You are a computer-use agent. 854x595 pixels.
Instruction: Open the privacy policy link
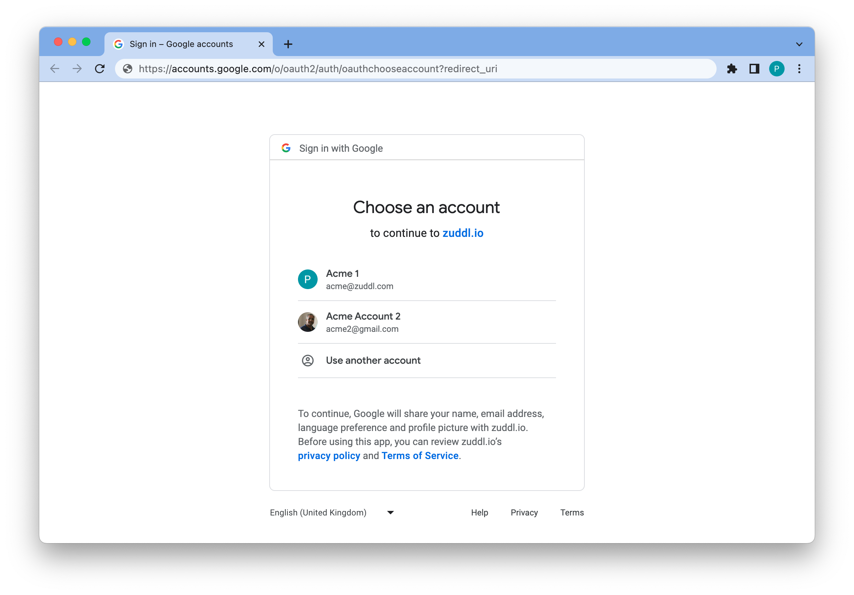point(329,456)
